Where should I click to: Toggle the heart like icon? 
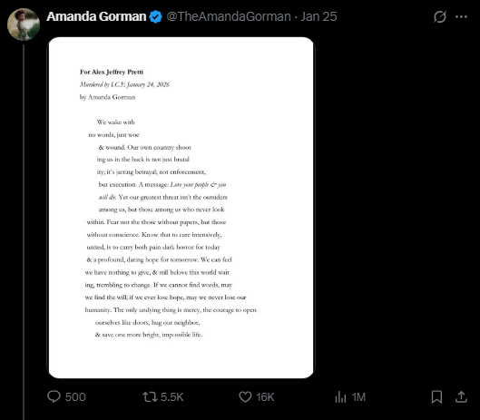tap(245, 397)
